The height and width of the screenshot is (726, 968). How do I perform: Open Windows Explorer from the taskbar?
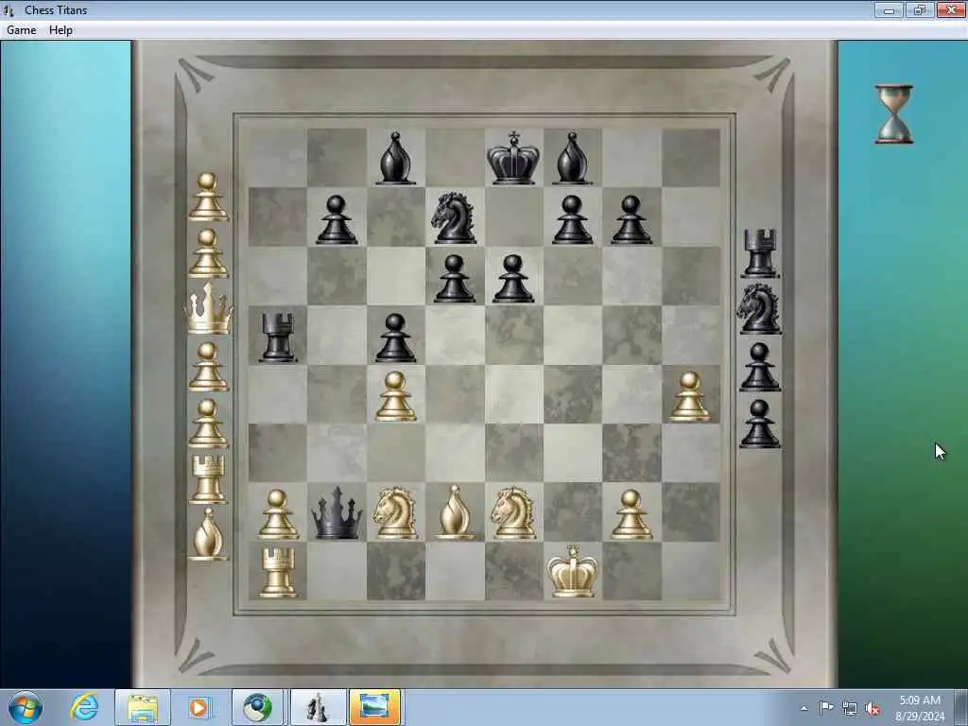[143, 707]
